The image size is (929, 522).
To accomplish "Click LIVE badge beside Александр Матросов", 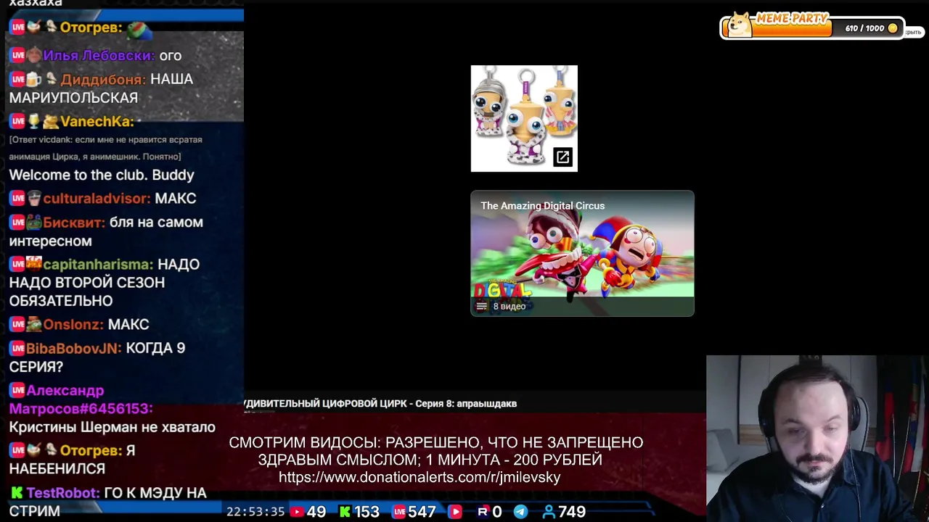I will (17, 391).
